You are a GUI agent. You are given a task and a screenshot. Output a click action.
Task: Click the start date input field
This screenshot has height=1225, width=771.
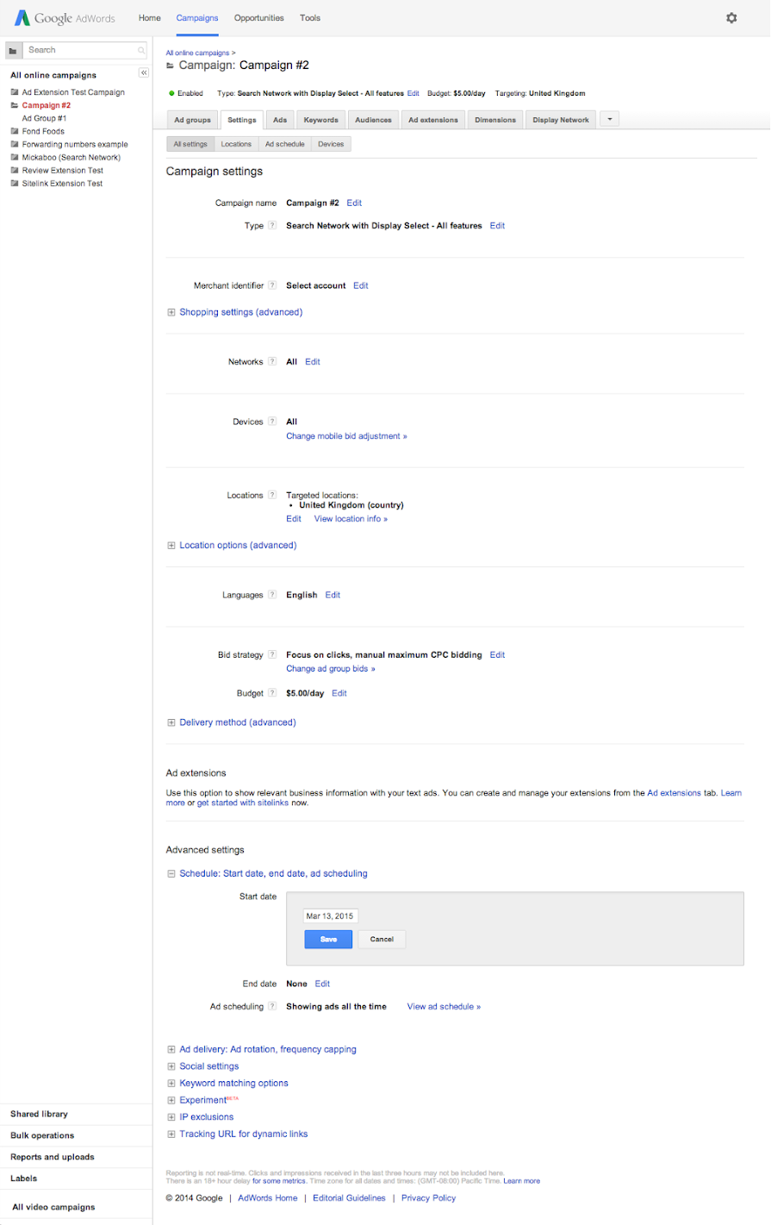331,916
